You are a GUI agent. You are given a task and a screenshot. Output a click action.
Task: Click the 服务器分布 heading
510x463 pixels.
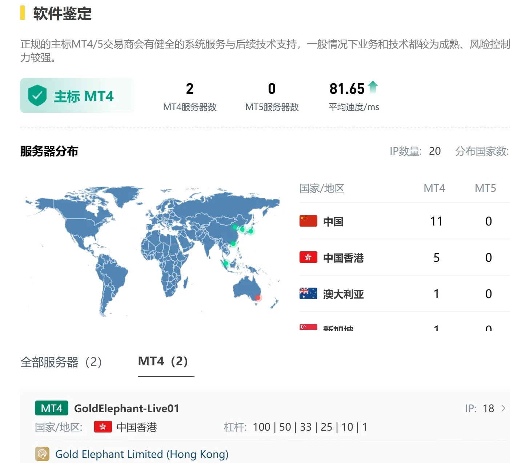coord(49,151)
